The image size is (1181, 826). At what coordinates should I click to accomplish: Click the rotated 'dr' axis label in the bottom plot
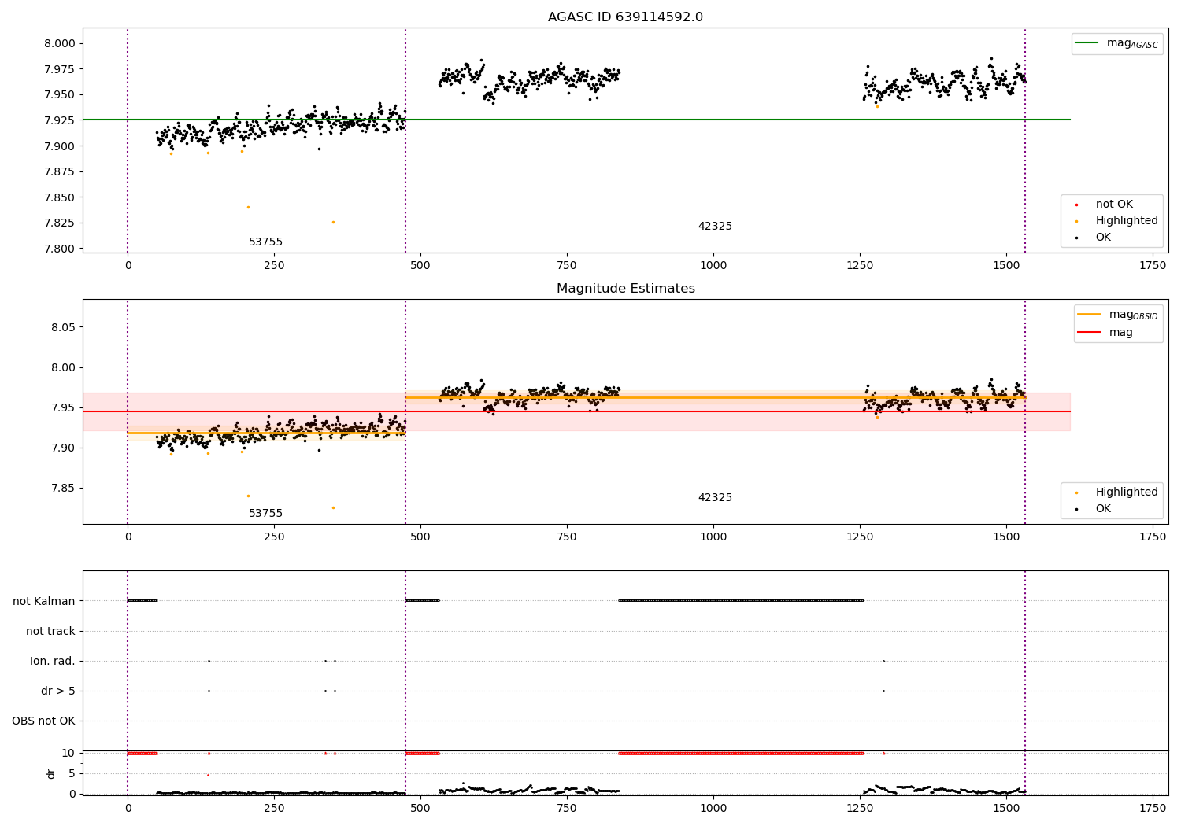[x=51, y=773]
